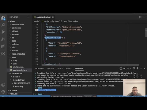147x110 pixels.
Task: Expand the includes folder
Action: point(15,44)
